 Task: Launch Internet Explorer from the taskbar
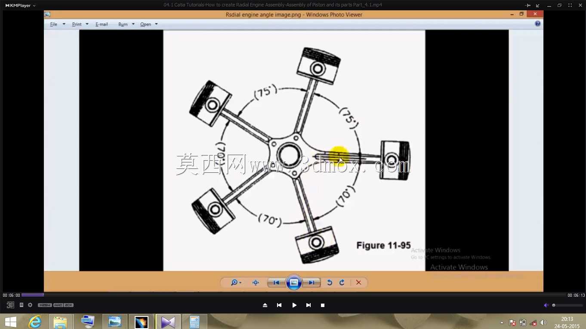coord(35,321)
